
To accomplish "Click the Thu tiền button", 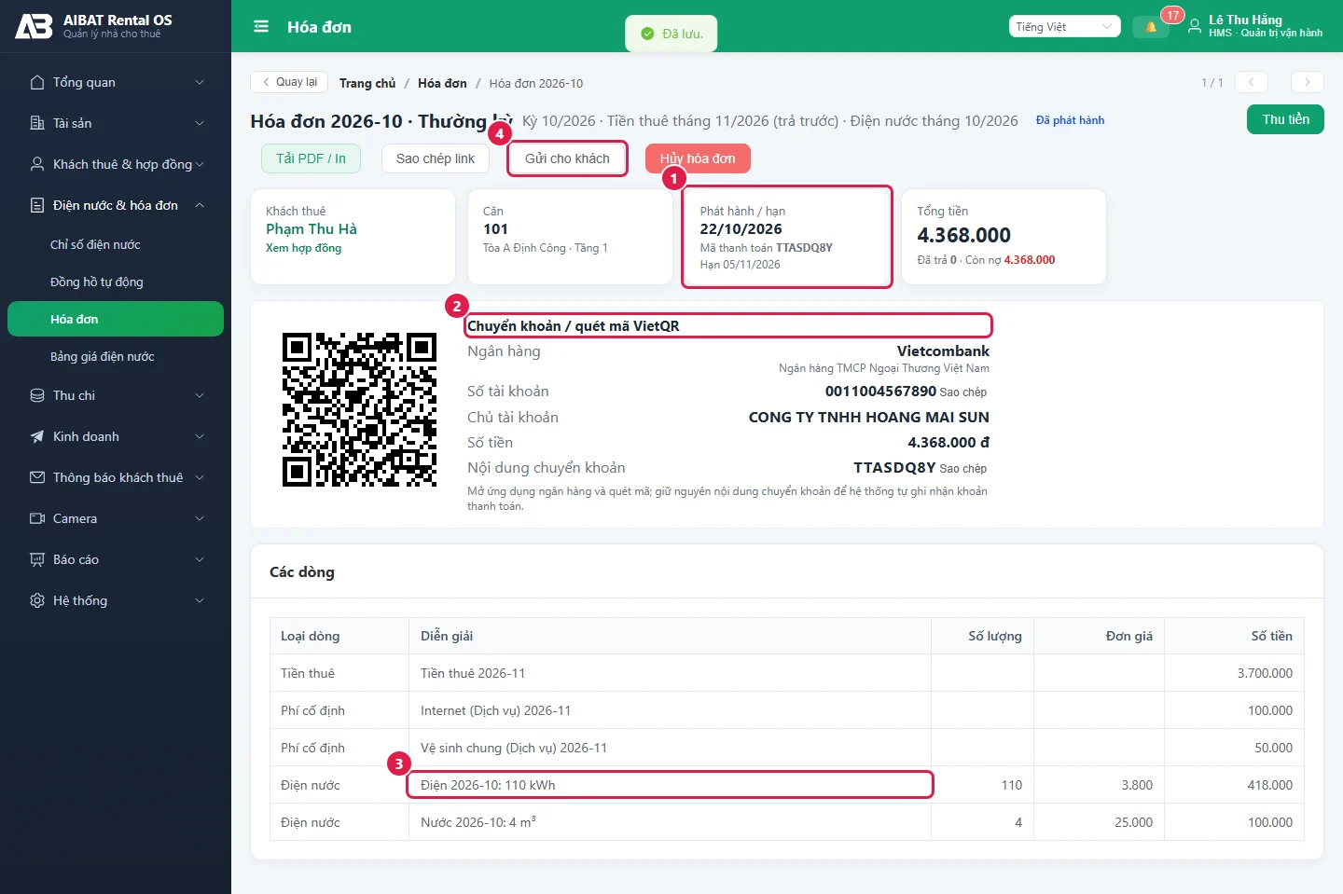I will [1285, 119].
